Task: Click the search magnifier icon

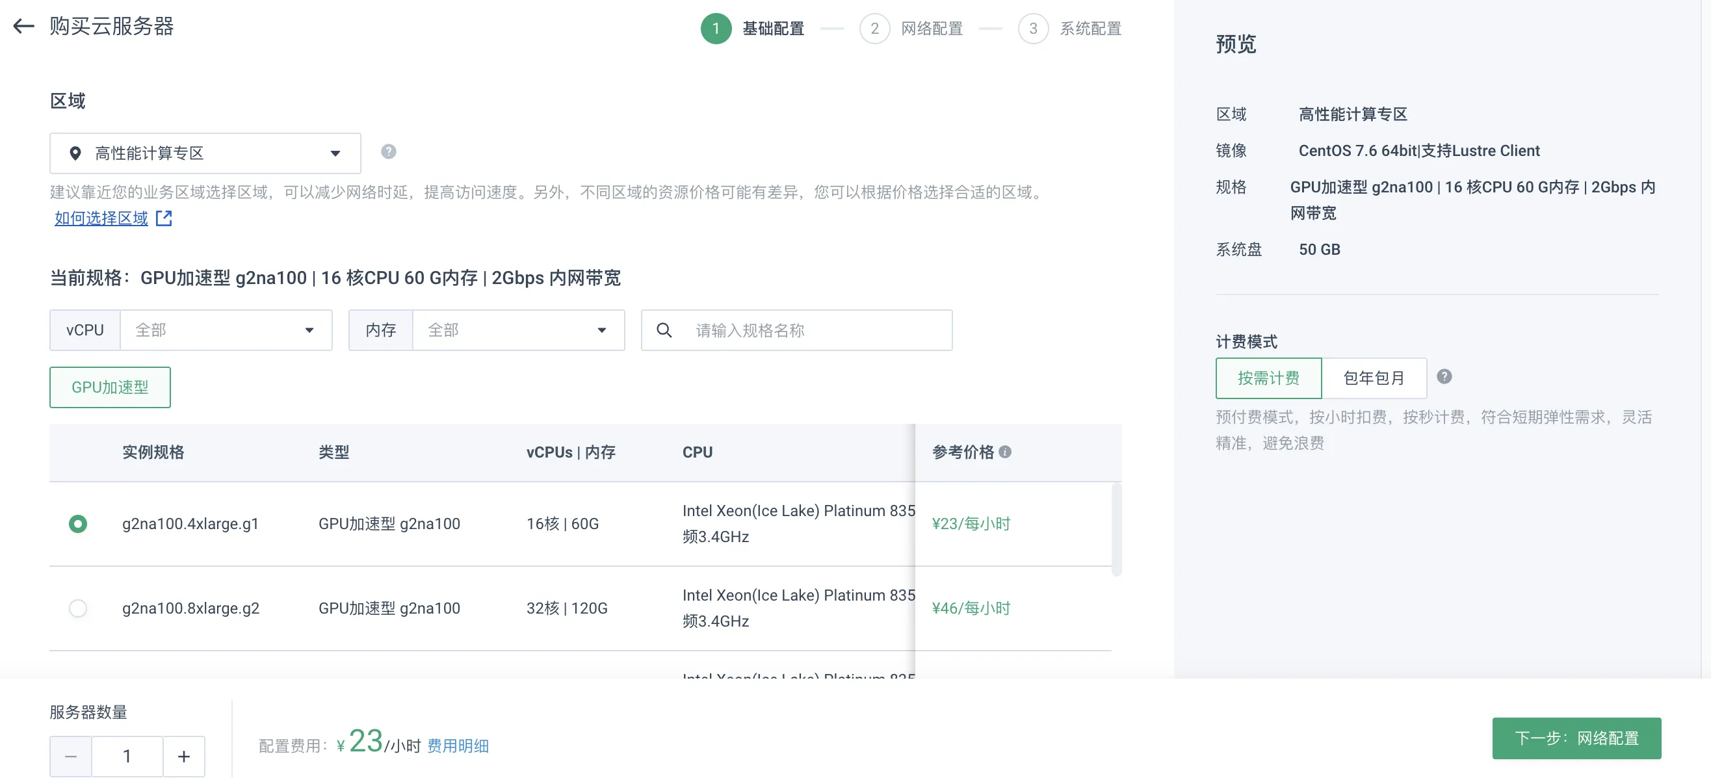Action: [x=664, y=330]
